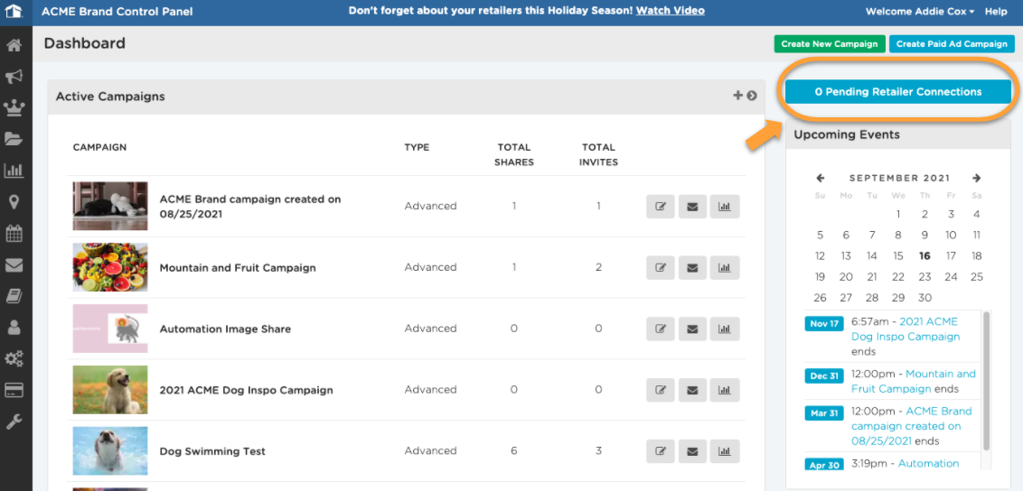Open the book icon in sidebar
1023x491 pixels.
point(14,296)
